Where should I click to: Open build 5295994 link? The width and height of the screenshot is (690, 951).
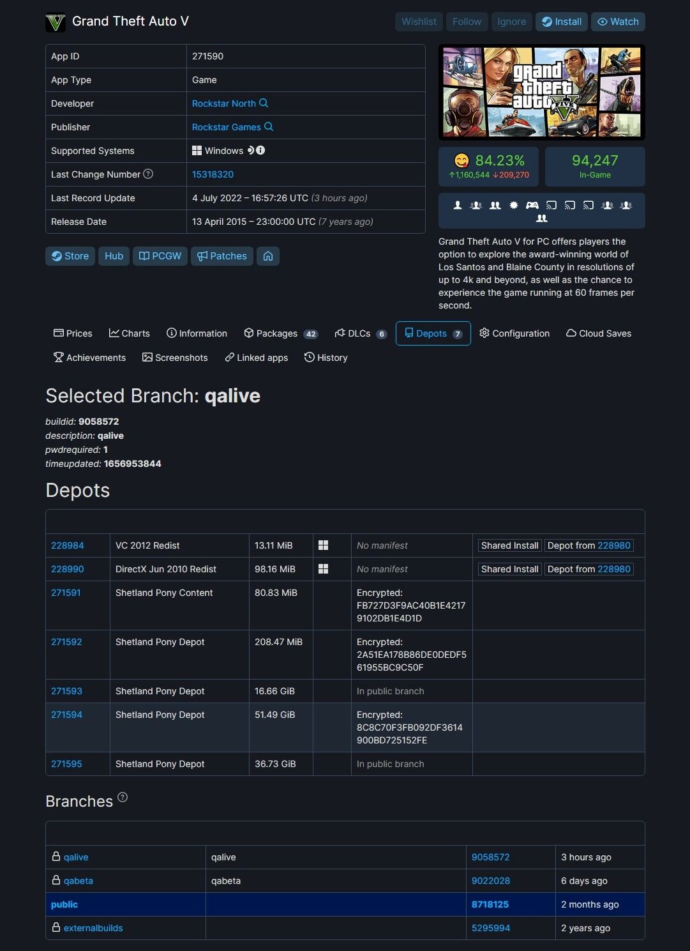(490, 928)
